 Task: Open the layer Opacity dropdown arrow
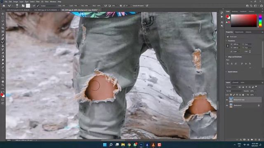click(x=255, y=91)
